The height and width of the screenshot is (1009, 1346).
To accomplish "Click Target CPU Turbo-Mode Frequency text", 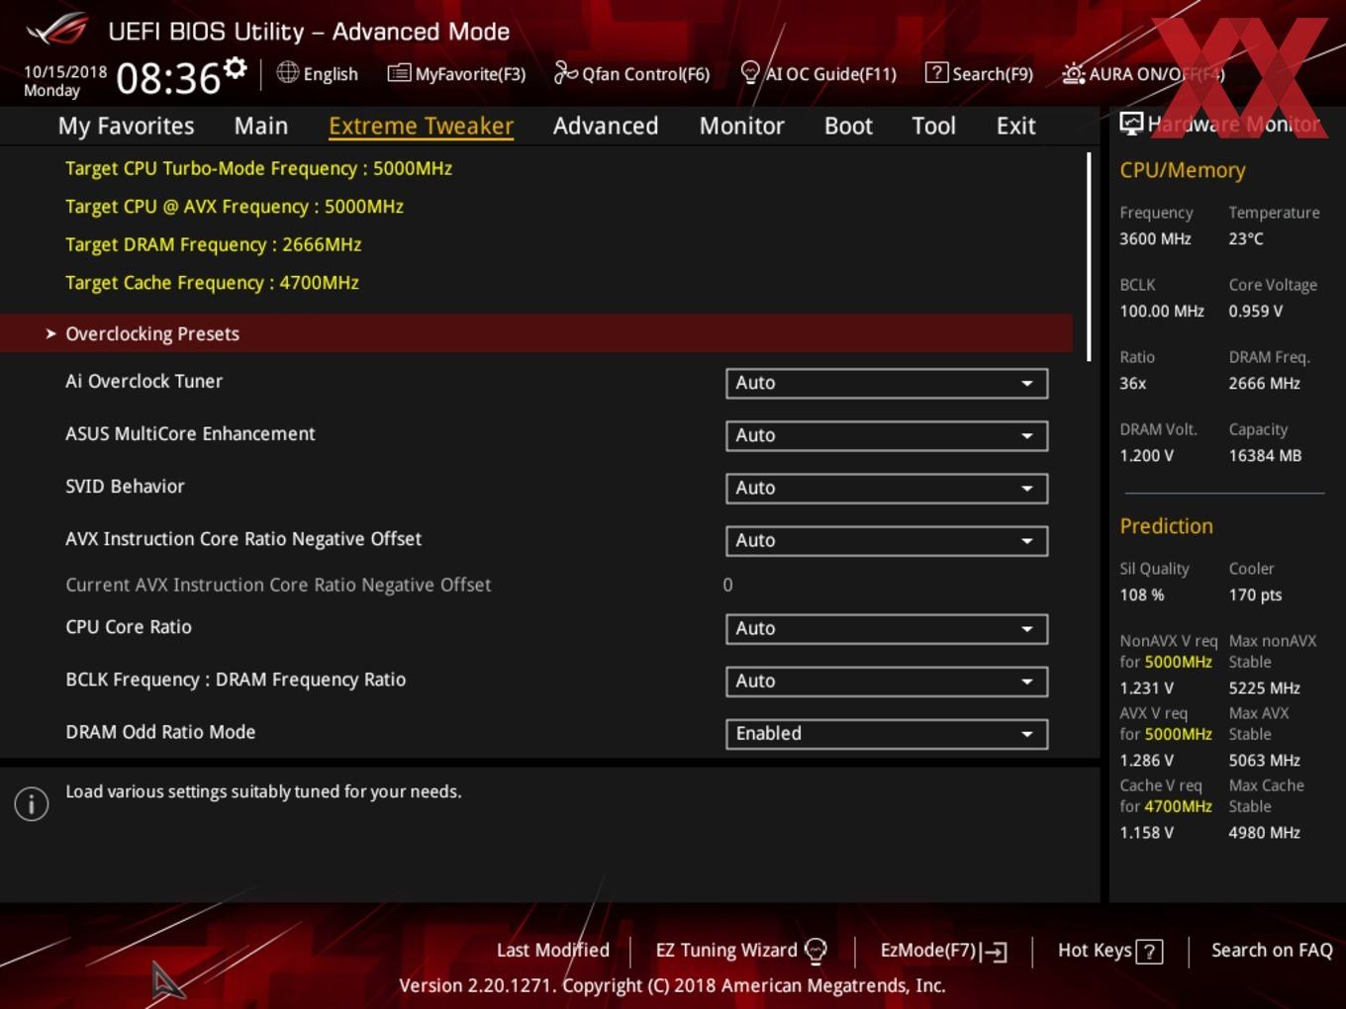I will point(258,168).
